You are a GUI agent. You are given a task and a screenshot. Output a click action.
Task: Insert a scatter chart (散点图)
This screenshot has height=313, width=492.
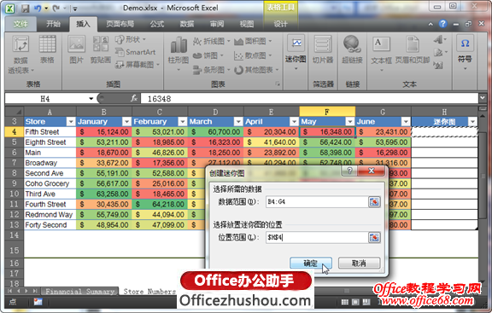[x=253, y=55]
